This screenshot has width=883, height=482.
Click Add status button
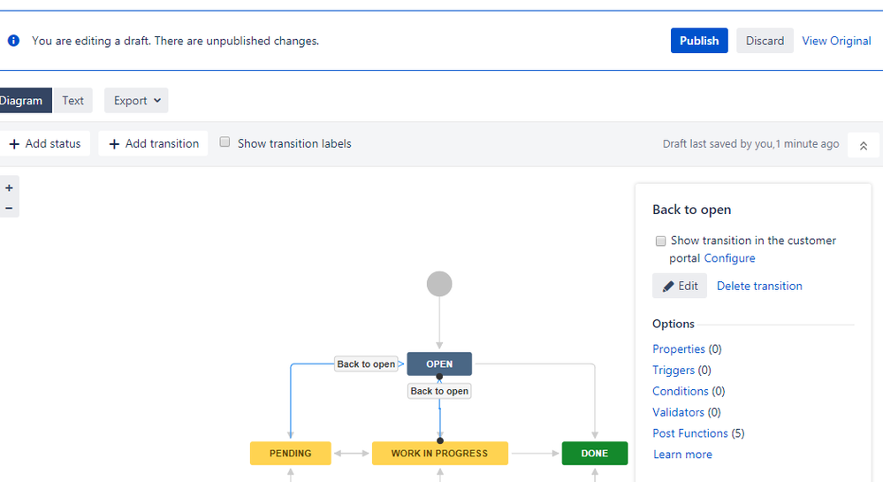[x=44, y=144]
